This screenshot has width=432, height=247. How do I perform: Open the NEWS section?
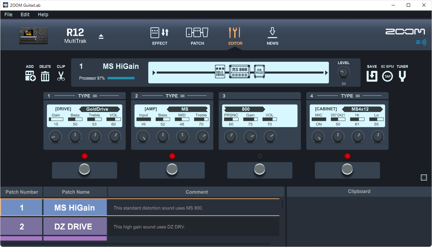pos(272,36)
